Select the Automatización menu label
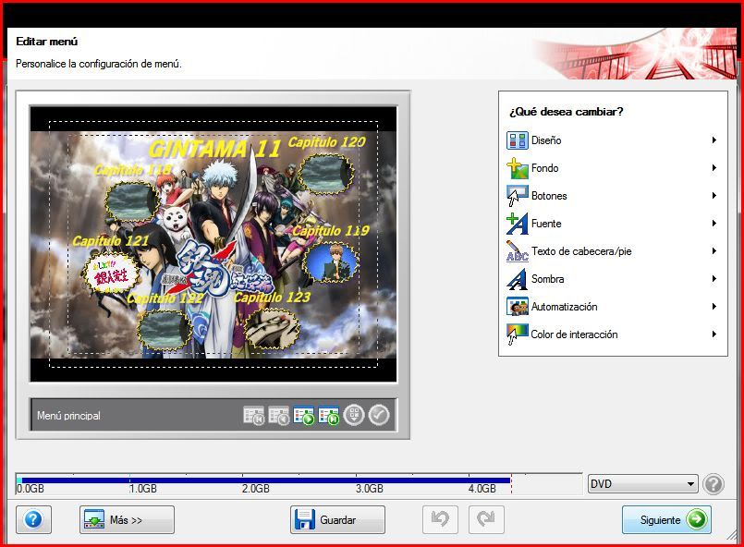 (564, 307)
